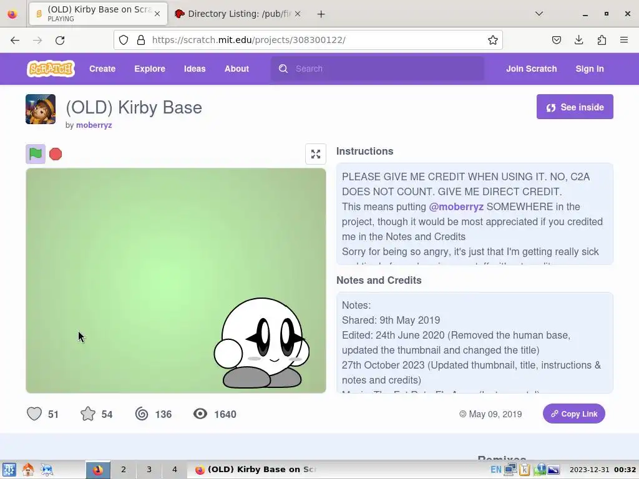Click the Copy Link button
Viewport: 639px width, 479px height.
click(574, 414)
